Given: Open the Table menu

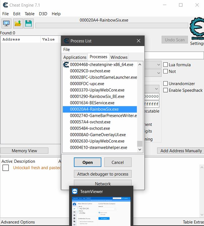Looking at the screenshot, I should [x=30, y=14].
